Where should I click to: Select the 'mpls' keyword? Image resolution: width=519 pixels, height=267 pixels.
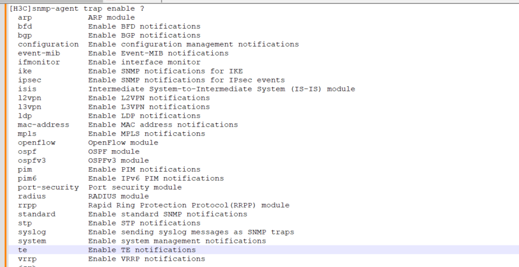27,133
